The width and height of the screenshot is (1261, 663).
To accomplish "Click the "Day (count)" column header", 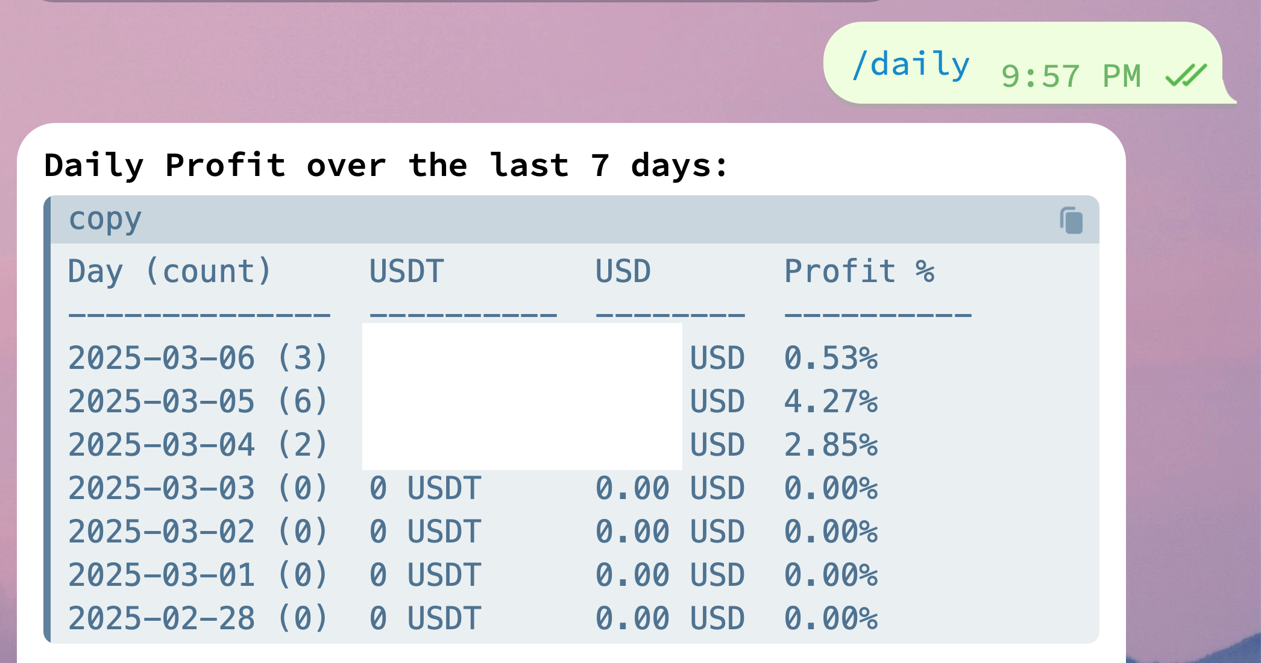I will [169, 271].
